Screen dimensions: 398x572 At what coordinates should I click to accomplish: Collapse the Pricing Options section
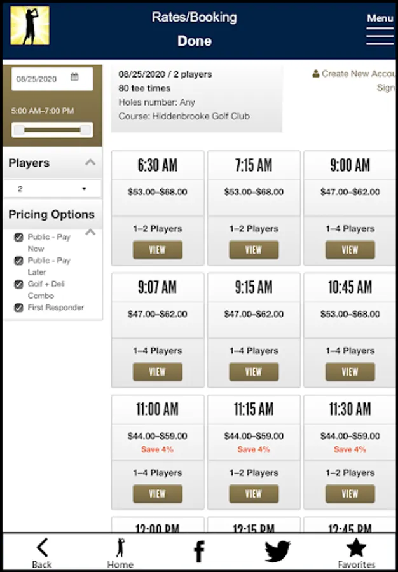90,232
